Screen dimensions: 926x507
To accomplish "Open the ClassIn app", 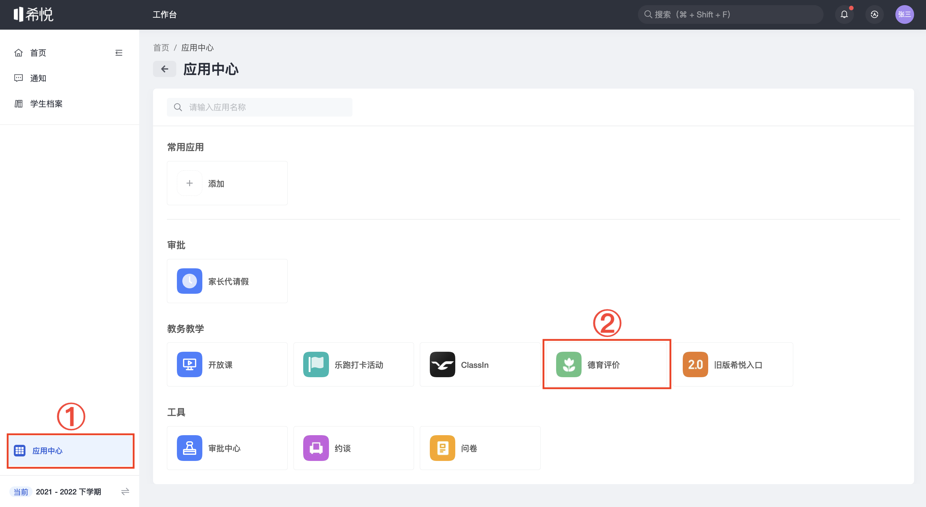I will 480,364.
